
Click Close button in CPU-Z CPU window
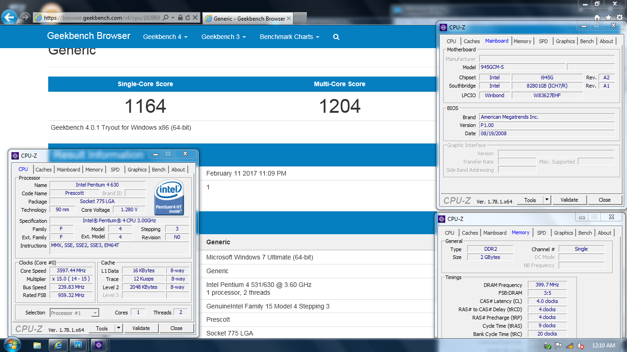click(x=176, y=328)
